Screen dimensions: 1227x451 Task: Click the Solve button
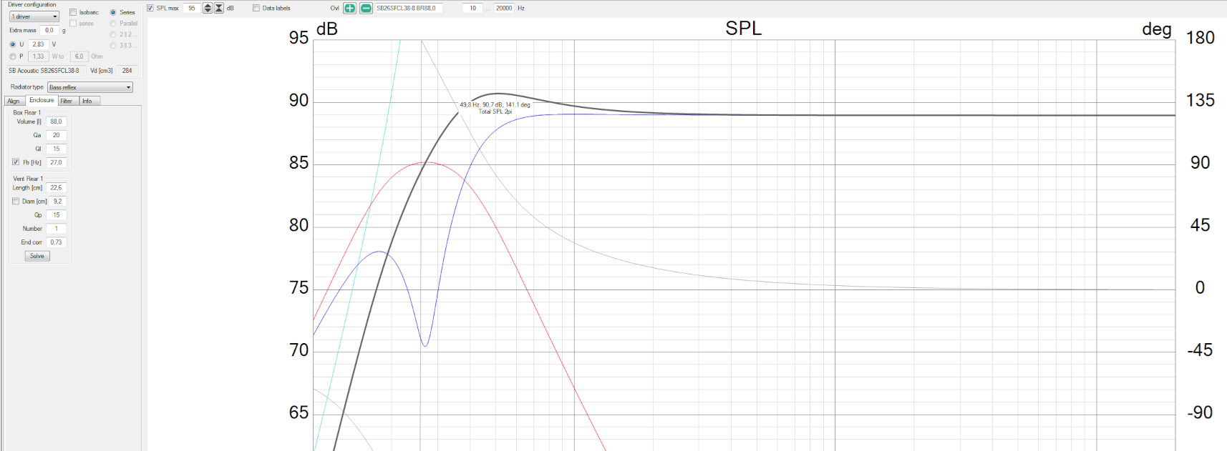point(37,256)
